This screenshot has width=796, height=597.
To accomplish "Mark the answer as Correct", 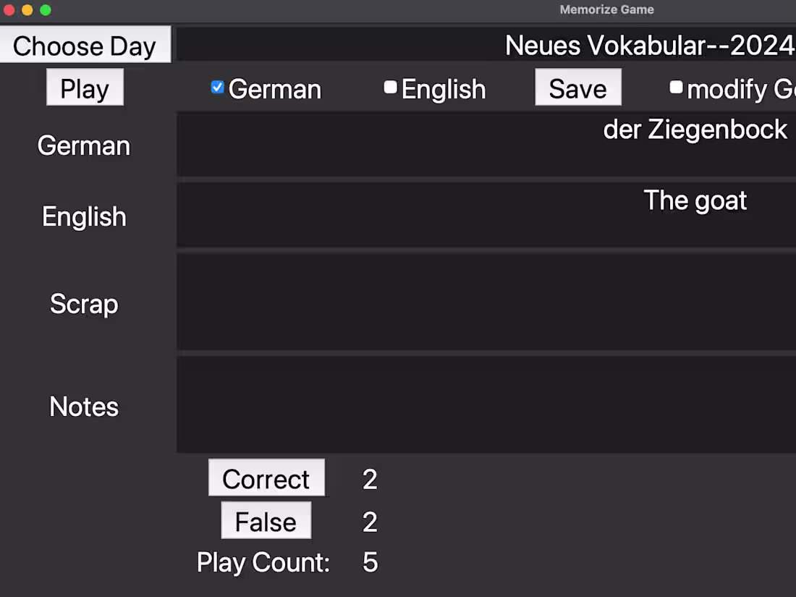I will [266, 478].
